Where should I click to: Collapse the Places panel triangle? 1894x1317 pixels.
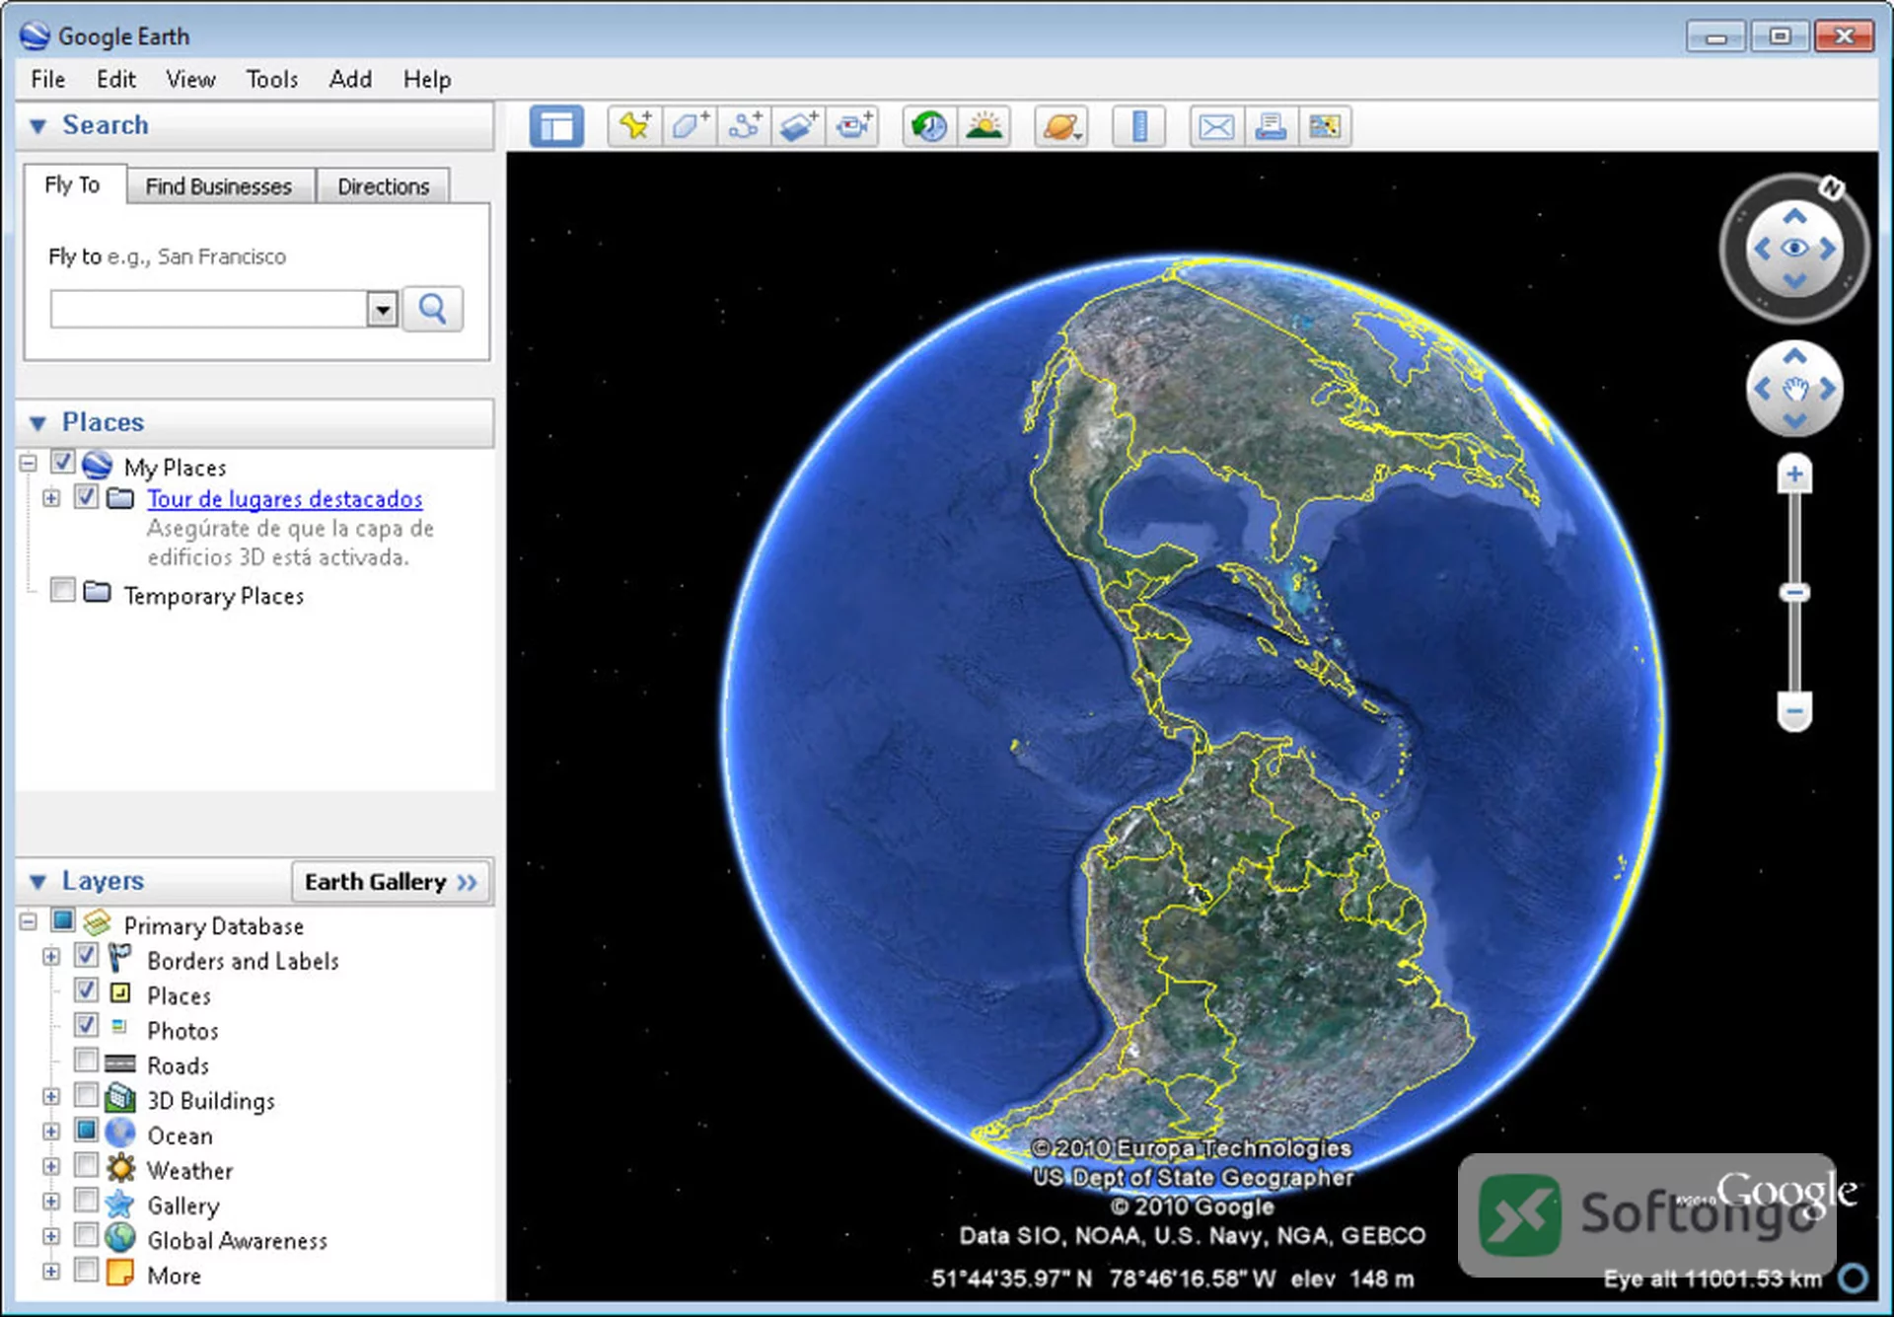click(x=38, y=423)
